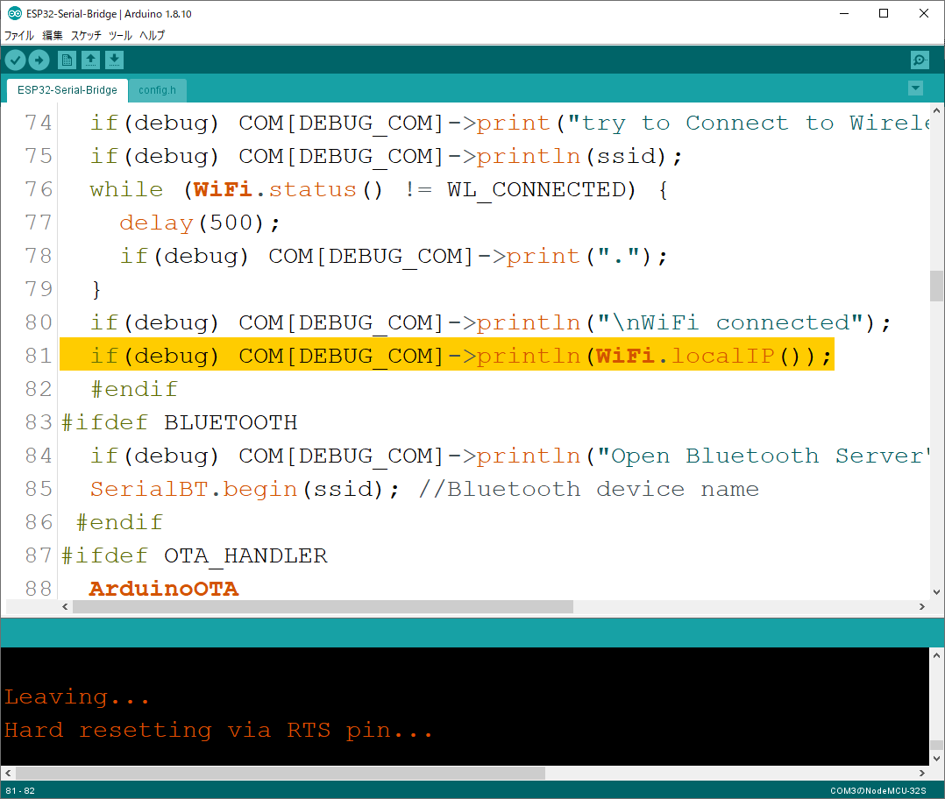Image resolution: width=945 pixels, height=799 pixels.
Task: Click editor horizontal scroll right arrow
Action: (922, 607)
